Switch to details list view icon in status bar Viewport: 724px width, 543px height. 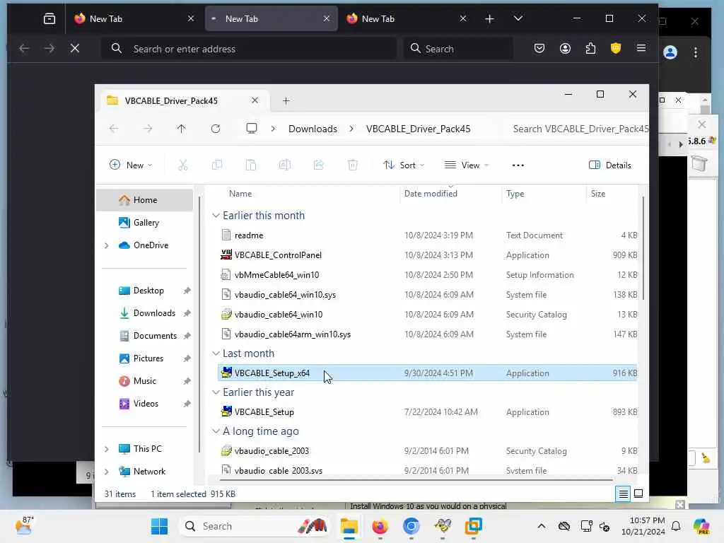(623, 494)
